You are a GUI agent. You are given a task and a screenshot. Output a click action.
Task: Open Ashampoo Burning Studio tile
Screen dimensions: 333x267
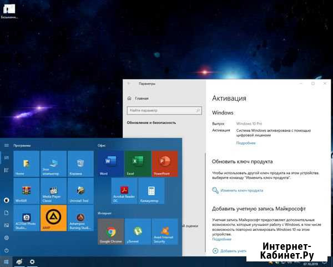point(80,218)
